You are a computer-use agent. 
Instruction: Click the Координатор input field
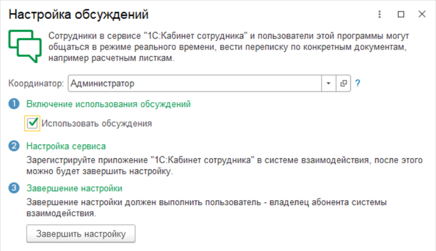tap(194, 84)
